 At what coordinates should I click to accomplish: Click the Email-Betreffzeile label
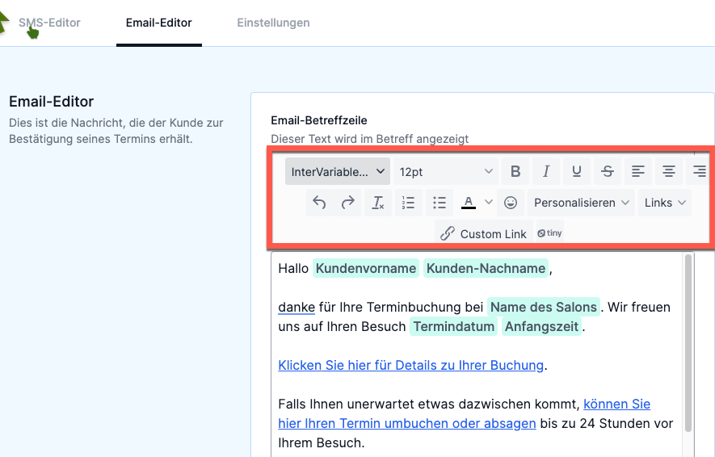coord(319,120)
